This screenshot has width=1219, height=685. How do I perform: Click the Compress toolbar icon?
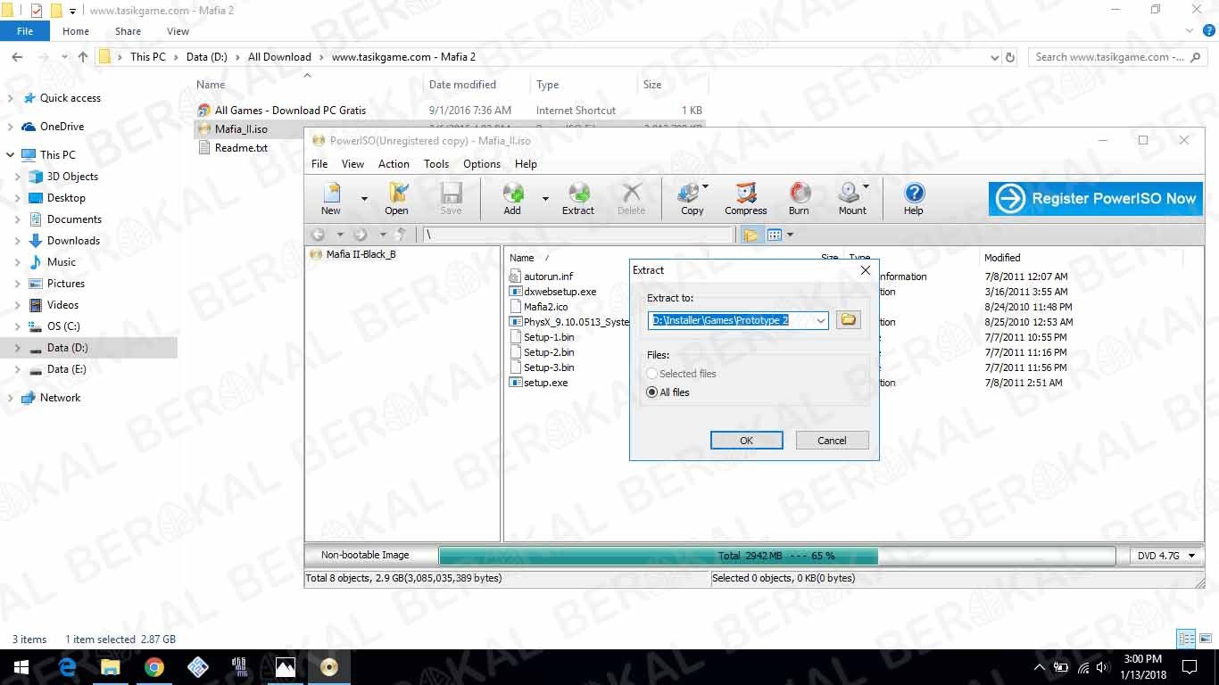tap(746, 198)
